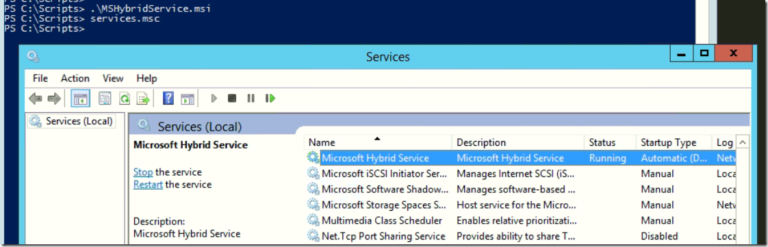Click Running status of Hybrid Service
Image resolution: width=768 pixels, height=247 pixels.
coord(607,158)
